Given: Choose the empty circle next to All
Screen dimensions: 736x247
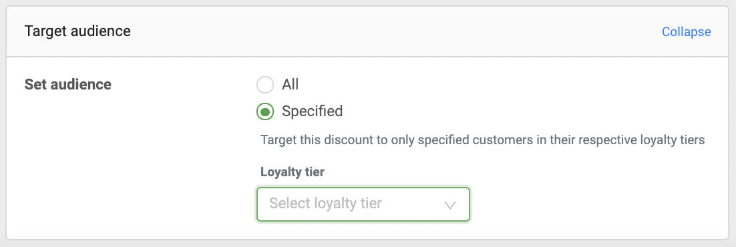Looking at the screenshot, I should pyautogui.click(x=264, y=85).
